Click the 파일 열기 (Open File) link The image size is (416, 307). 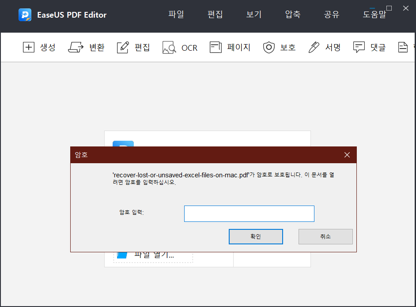click(x=153, y=255)
